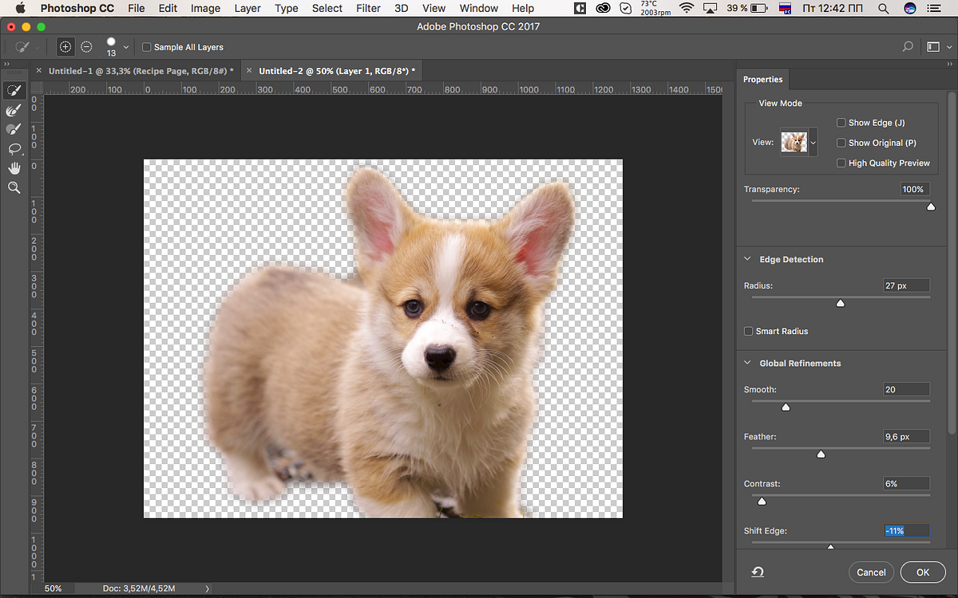Check Sample All Layers option

click(146, 48)
